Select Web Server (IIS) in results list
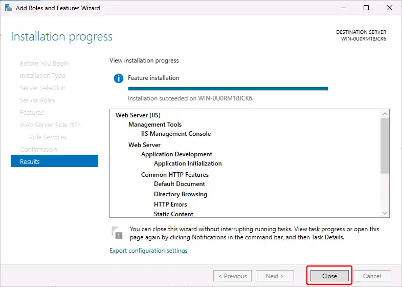 [138, 115]
